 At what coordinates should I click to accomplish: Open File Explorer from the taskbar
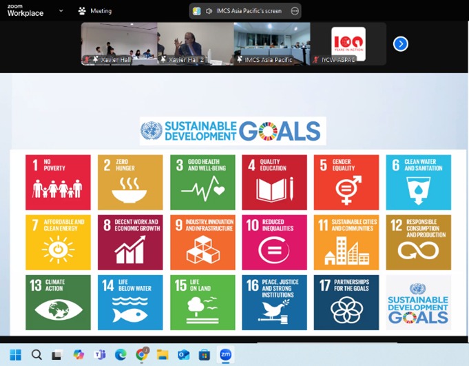(163, 355)
